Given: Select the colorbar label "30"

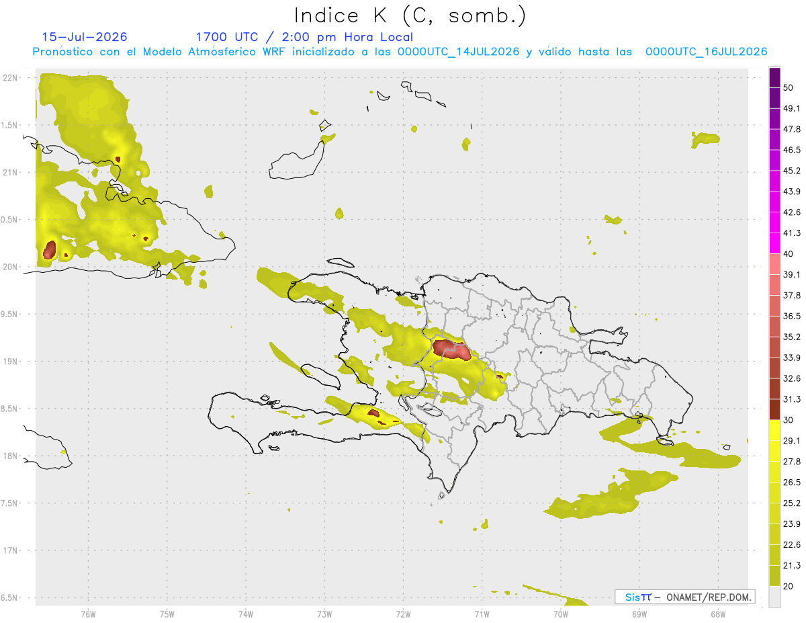Looking at the screenshot, I should point(789,419).
